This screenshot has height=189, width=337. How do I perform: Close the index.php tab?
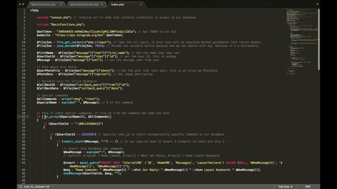coord(141,5)
